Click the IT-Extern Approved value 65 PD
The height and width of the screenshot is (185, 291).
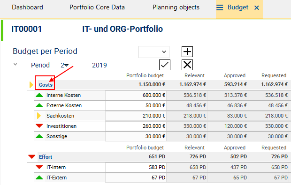(240, 178)
